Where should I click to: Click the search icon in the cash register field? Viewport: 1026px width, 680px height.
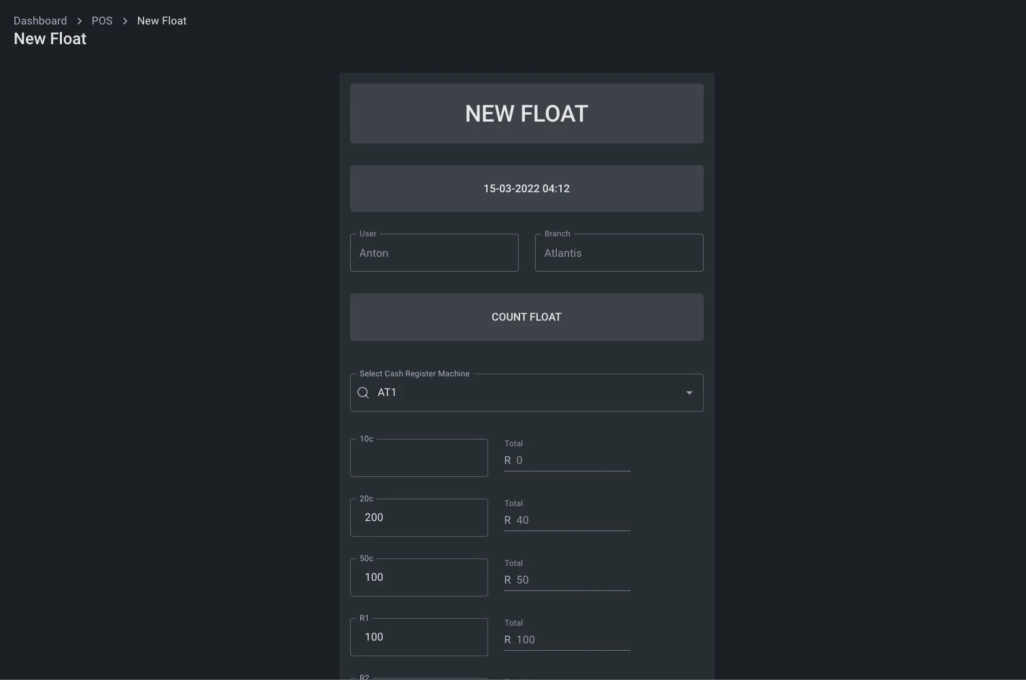pos(363,393)
